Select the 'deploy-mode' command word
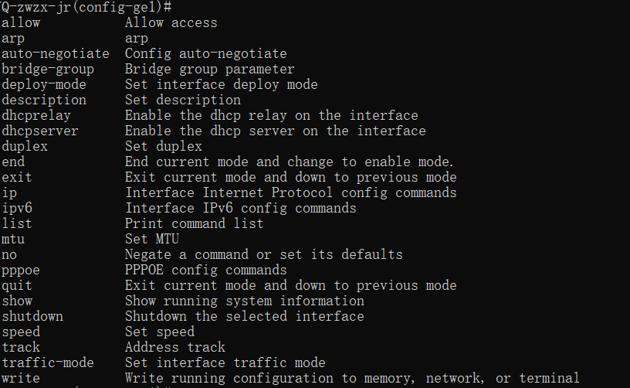This screenshot has height=388, width=630. click(44, 84)
